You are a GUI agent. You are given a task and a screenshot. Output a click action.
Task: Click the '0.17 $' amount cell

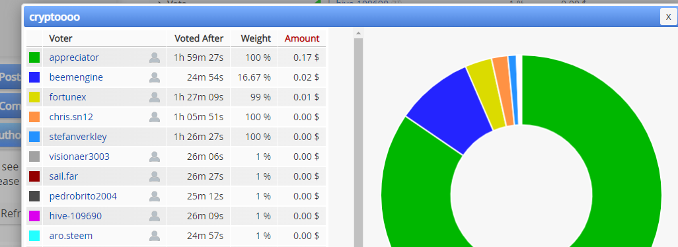point(302,57)
